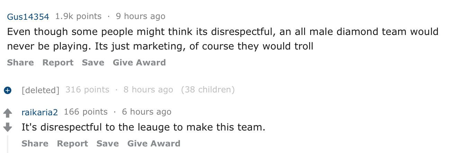This screenshot has height=153, width=450.
Task: Share raikaria2's reply
Action: pos(35,144)
